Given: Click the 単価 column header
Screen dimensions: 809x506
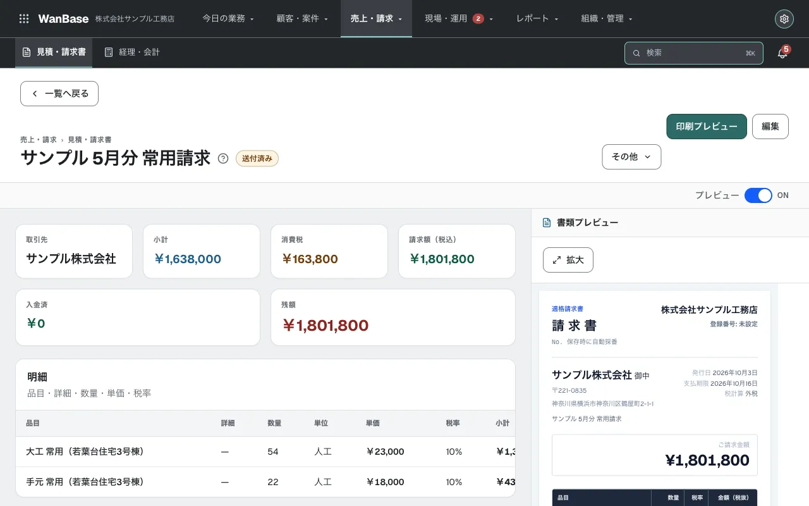Looking at the screenshot, I should point(372,423).
